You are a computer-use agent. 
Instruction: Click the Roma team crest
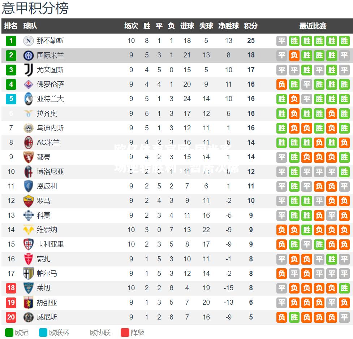pos(29,201)
